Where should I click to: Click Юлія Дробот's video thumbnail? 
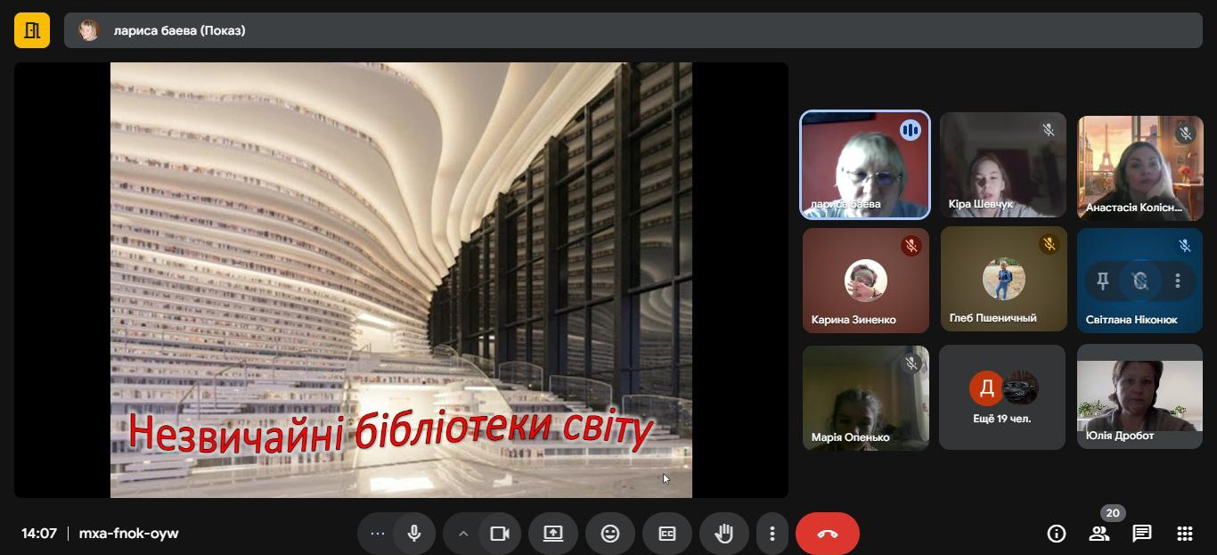1139,397
